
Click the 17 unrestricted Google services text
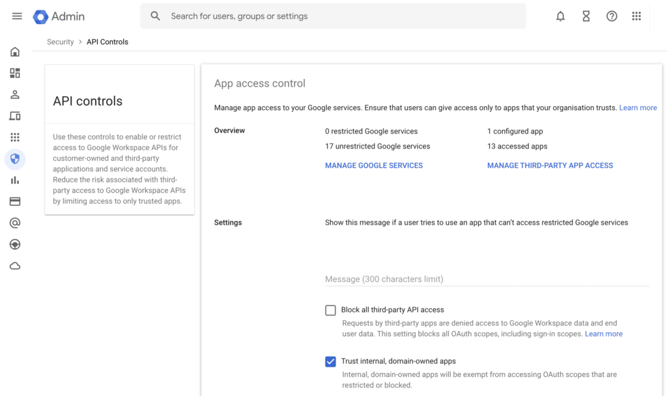pyautogui.click(x=378, y=146)
